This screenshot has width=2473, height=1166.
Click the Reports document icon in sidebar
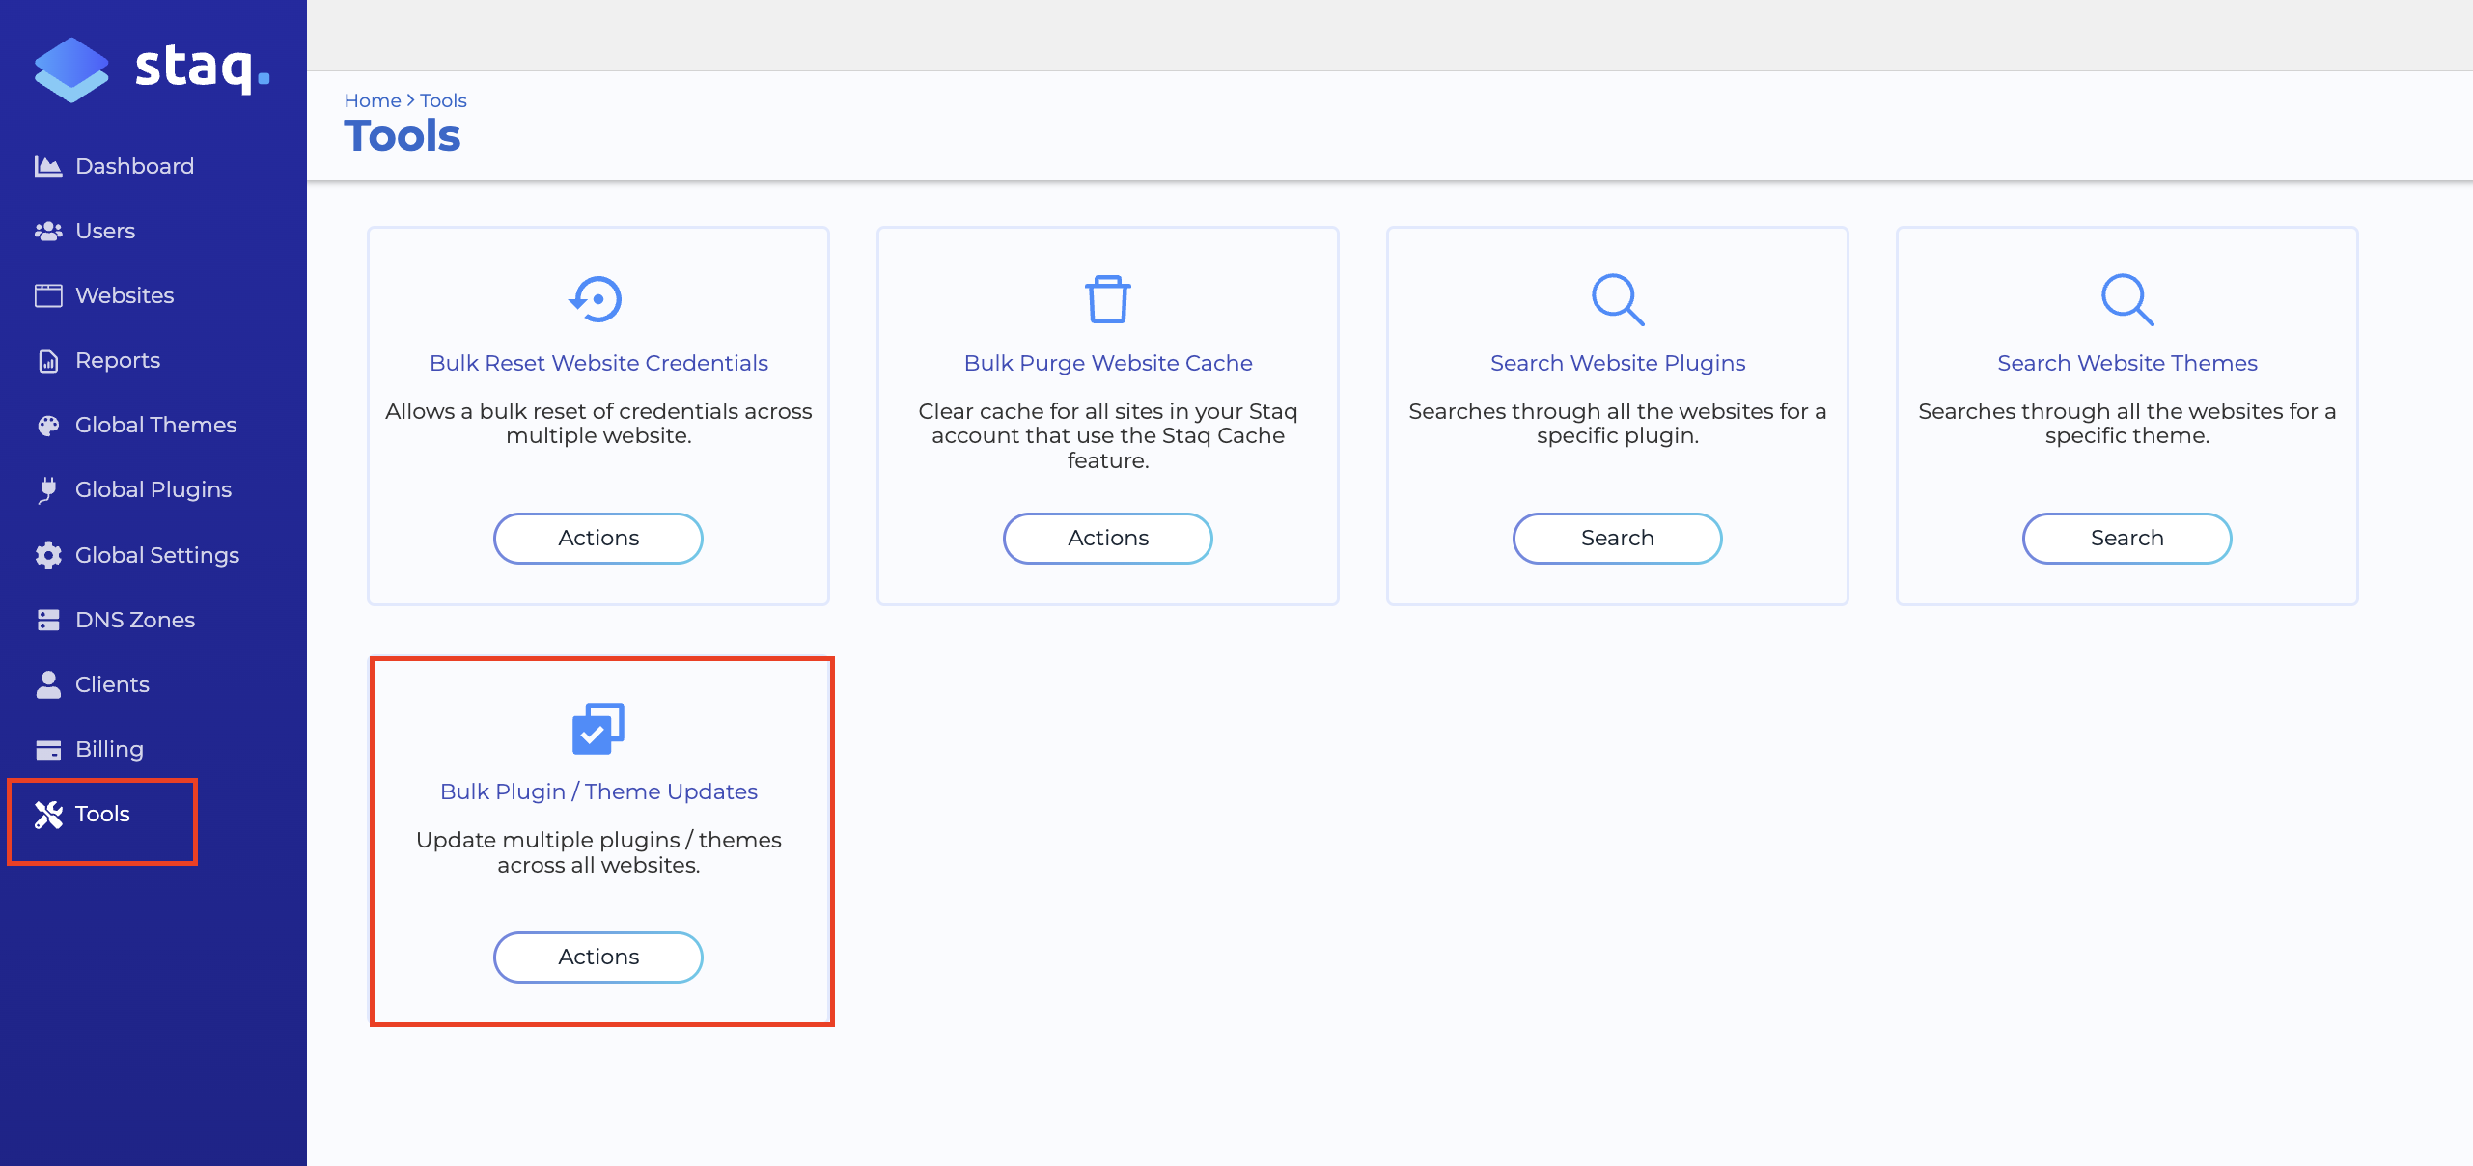click(48, 360)
